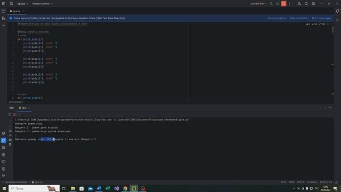This screenshot has width=341, height=192.
Task: Open the UTF-8 encoding selector
Action: pos(301,182)
